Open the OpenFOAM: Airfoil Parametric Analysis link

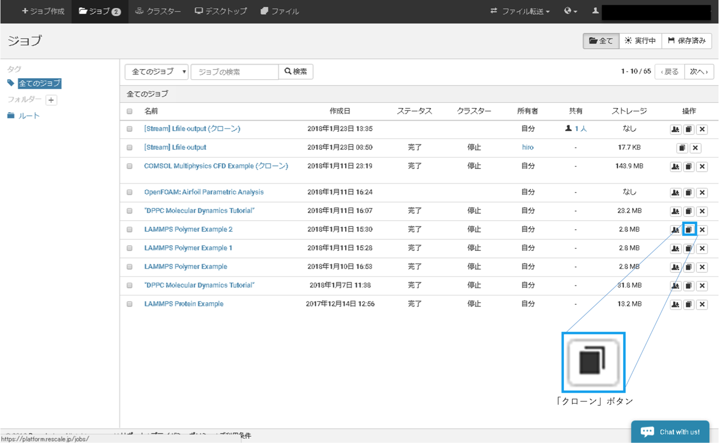point(203,192)
